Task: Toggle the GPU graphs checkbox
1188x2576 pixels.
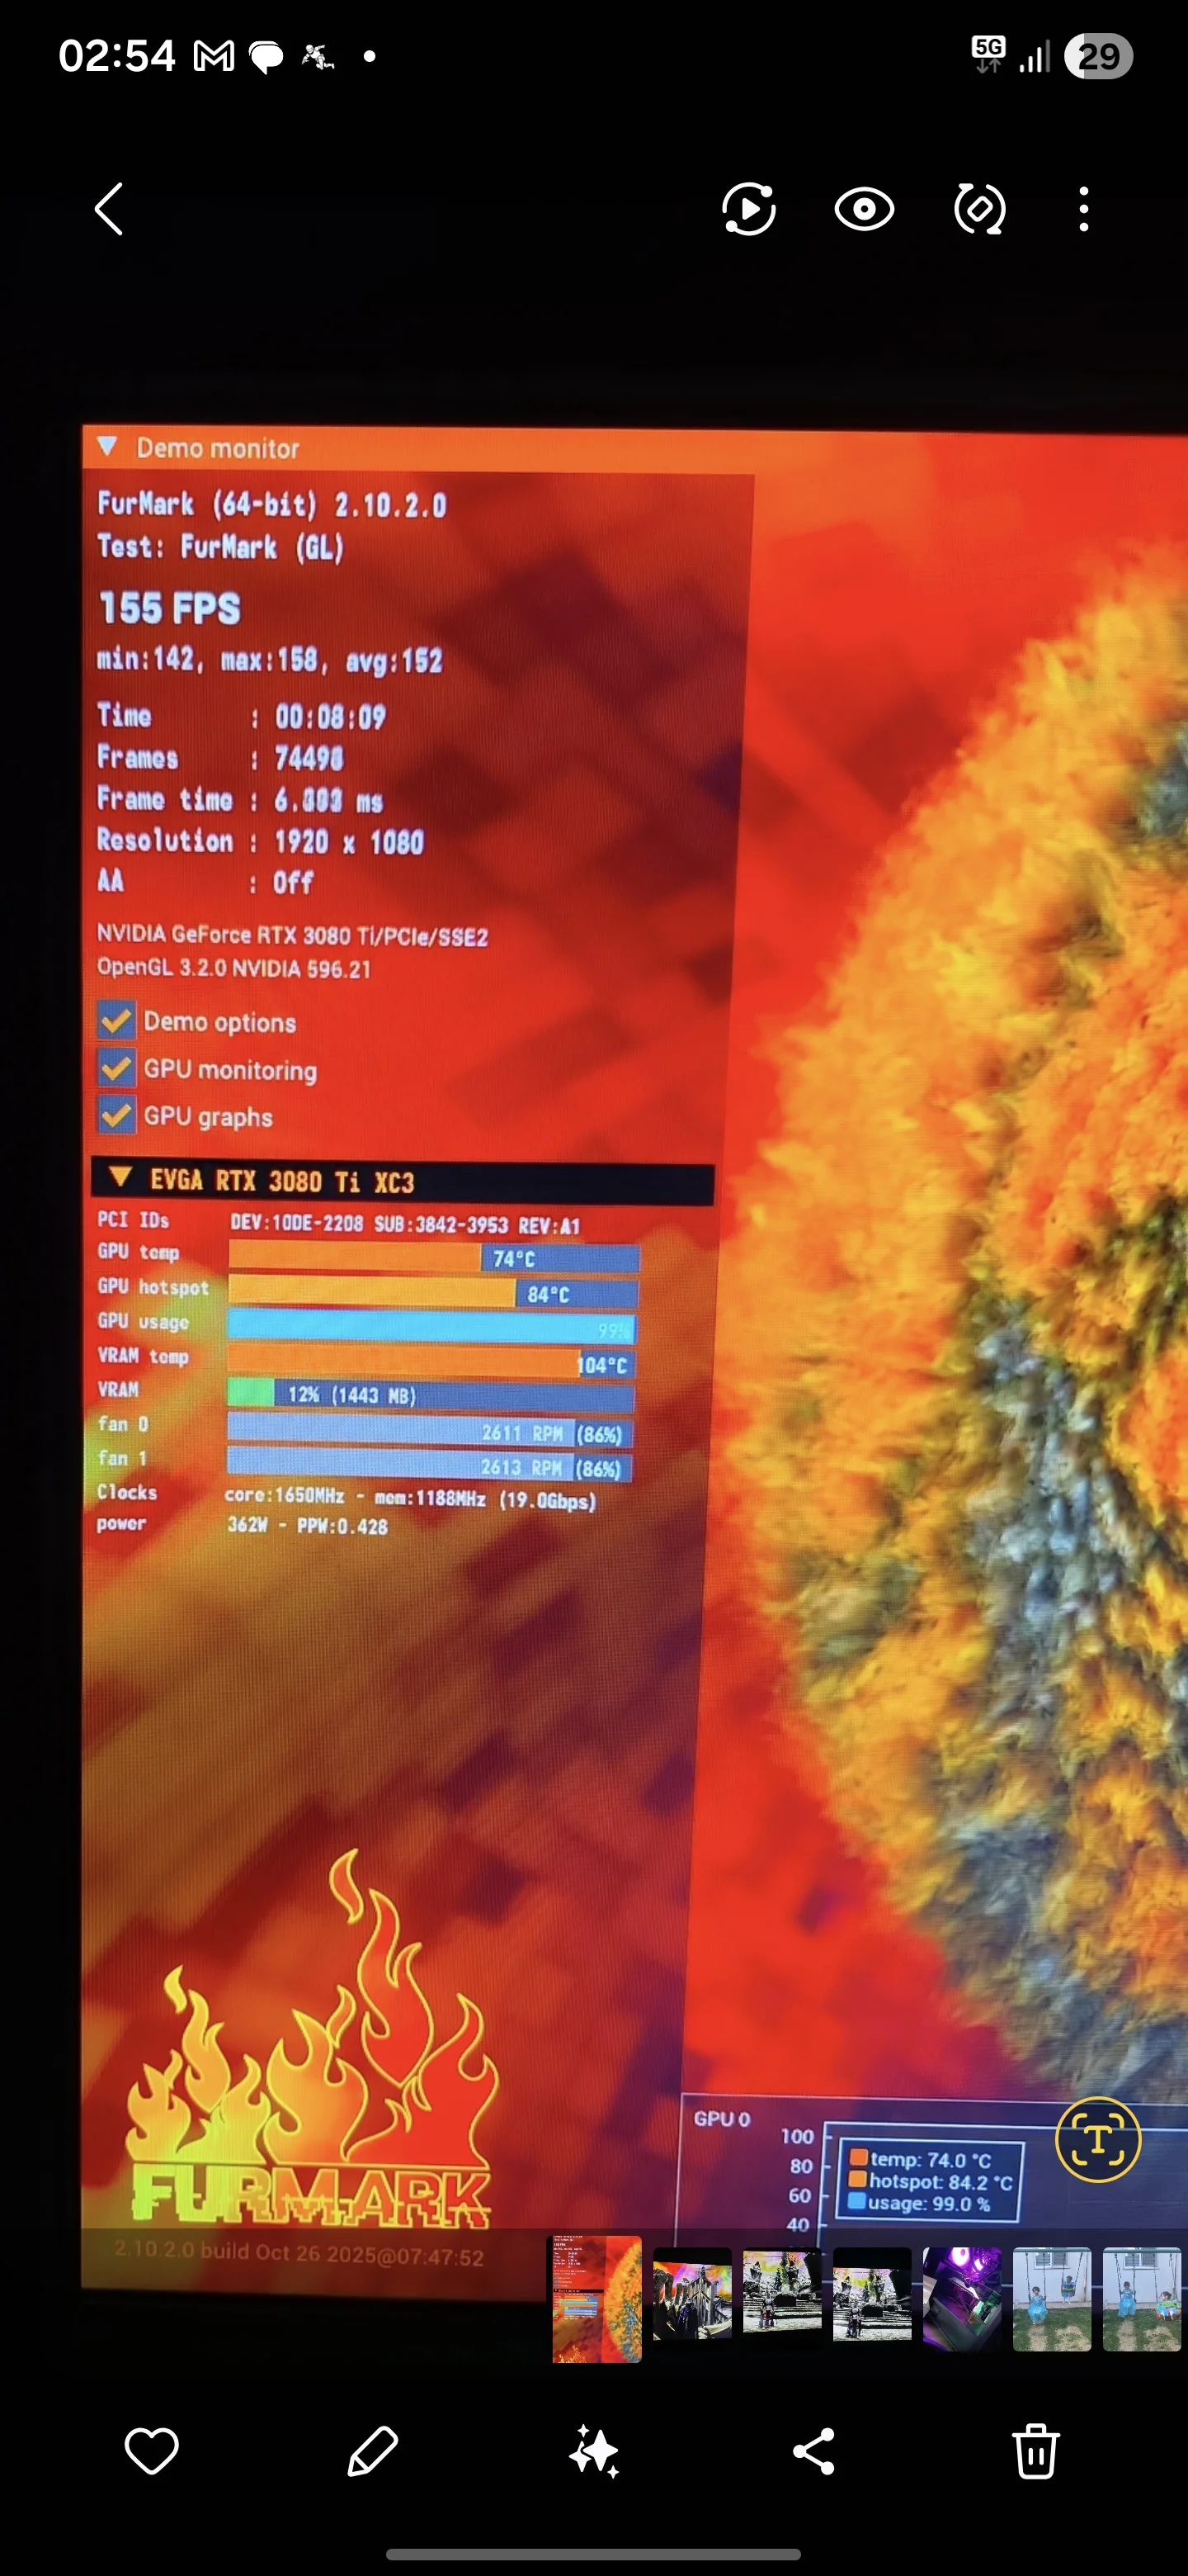Action: [117, 1115]
